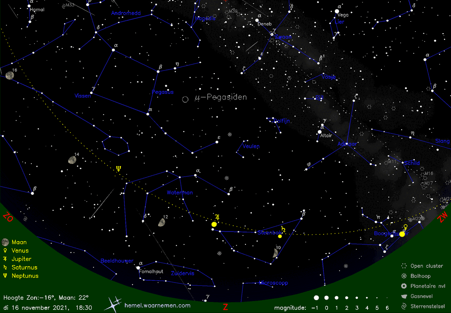Click the Moon icon labeled 12
Screen dimensions: 451x313
coord(162,222)
